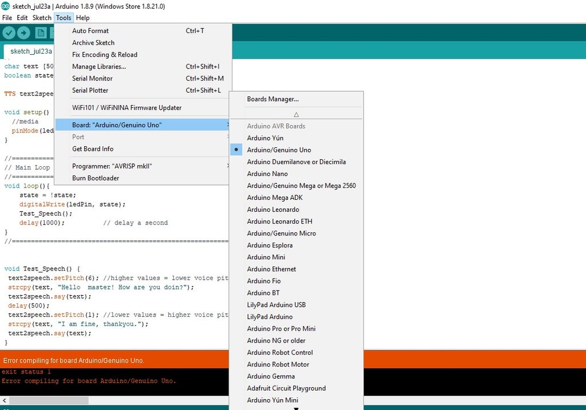This screenshot has width=586, height=410.
Task: Select Arduino Gemma
Action: pyautogui.click(x=296, y=376)
